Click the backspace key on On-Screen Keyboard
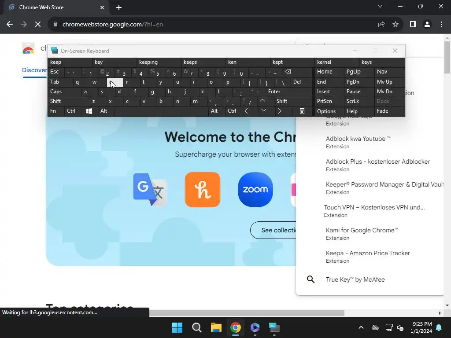The height and width of the screenshot is (338, 451). [288, 72]
